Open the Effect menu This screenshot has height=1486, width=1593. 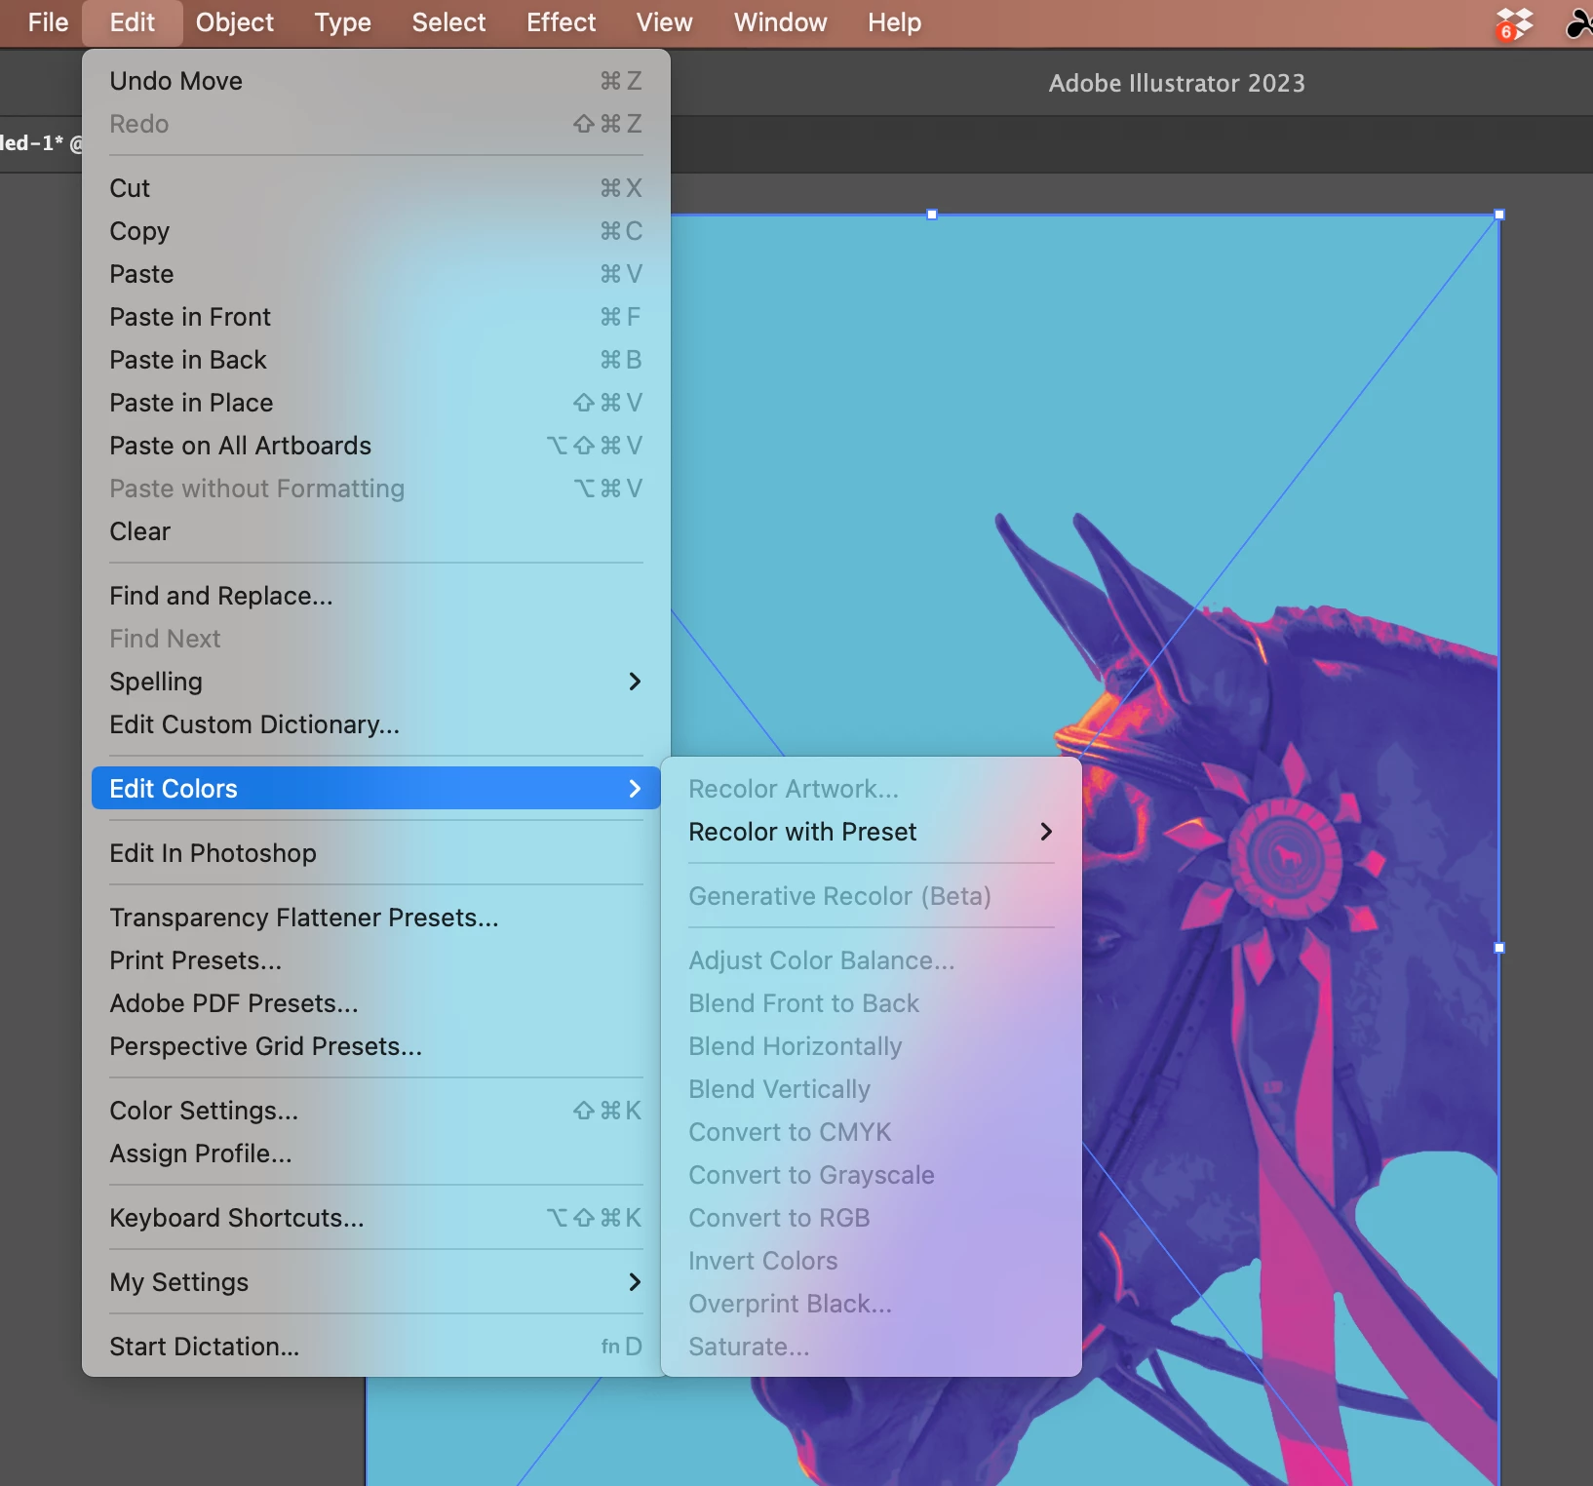(x=561, y=22)
